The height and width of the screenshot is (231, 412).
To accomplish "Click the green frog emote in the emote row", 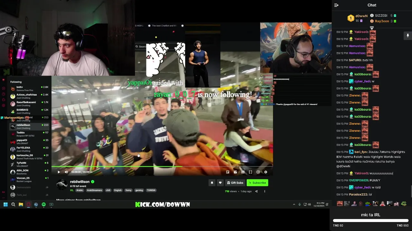I will point(404,203).
